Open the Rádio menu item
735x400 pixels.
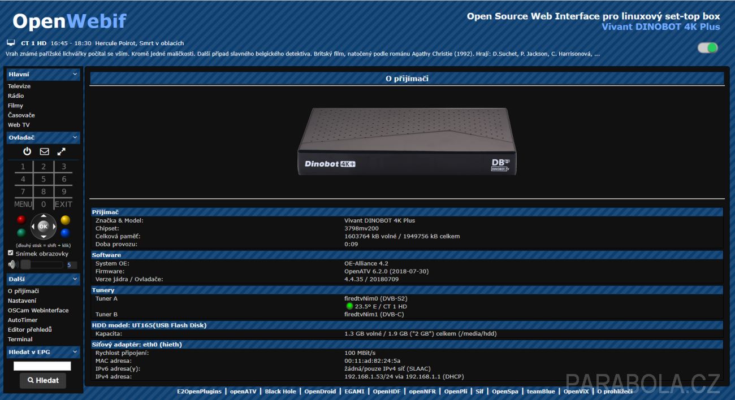pos(16,96)
